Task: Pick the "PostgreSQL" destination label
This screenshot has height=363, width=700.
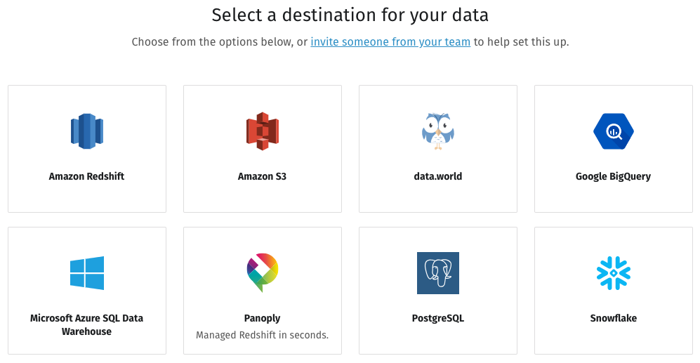Action: click(438, 319)
